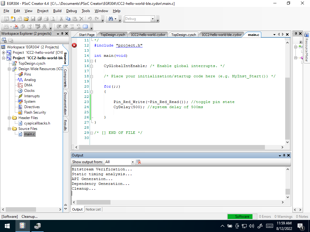Click the Uncomment Selection toolbar icon
Image resolution: width=310 pixels, height=232 pixels.
click(x=79, y=27)
